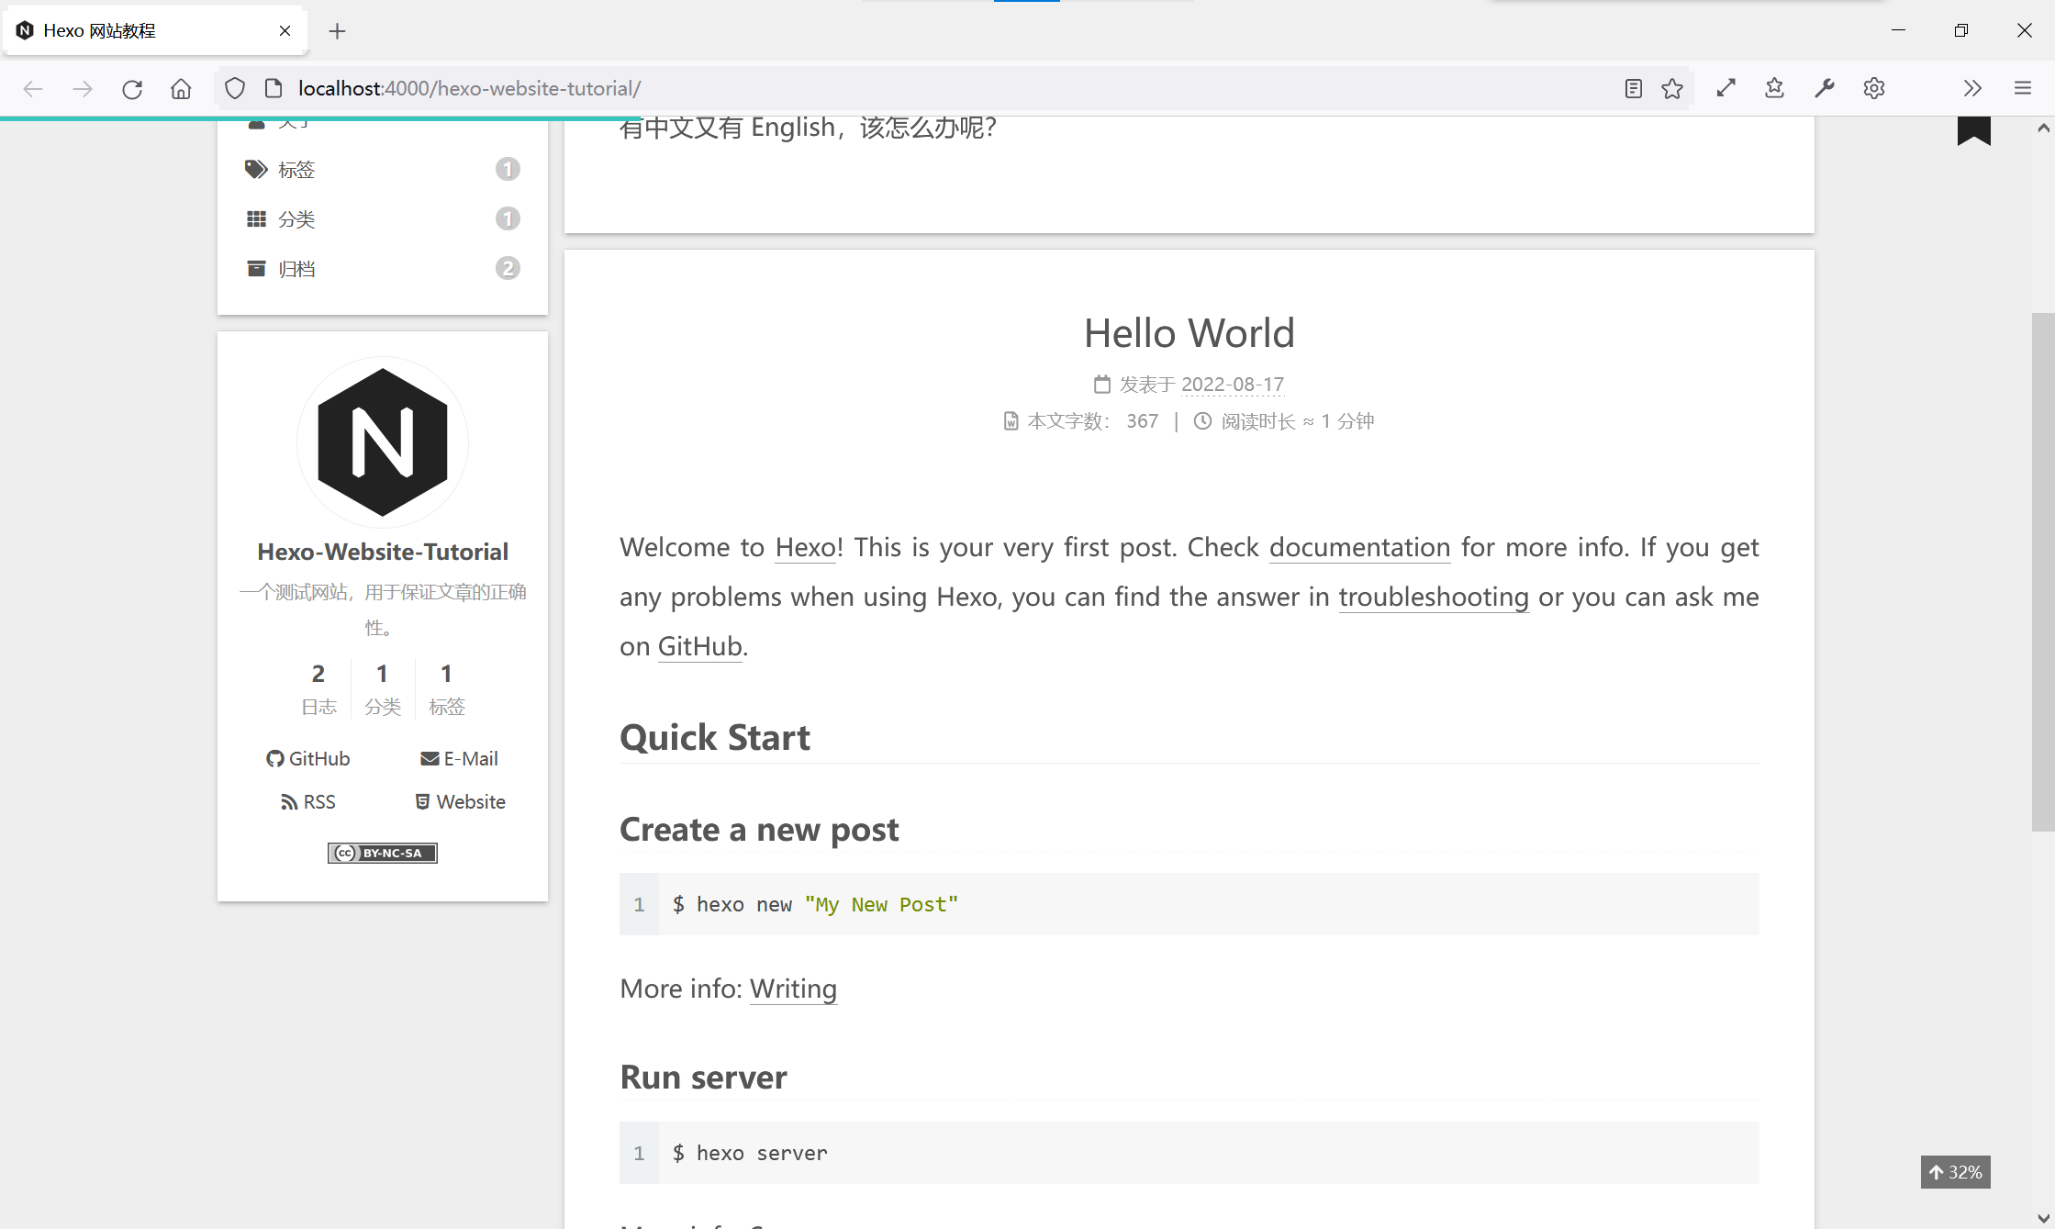
Task: Click the GitHub sidebar link
Action: pos(308,759)
